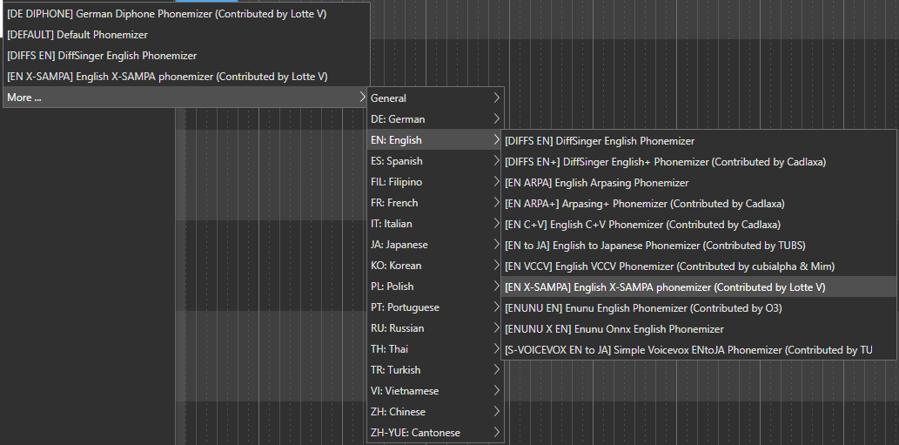The image size is (899, 445).
Task: Select DiffSinger English Phonemizer in English submenu
Action: pos(699,141)
